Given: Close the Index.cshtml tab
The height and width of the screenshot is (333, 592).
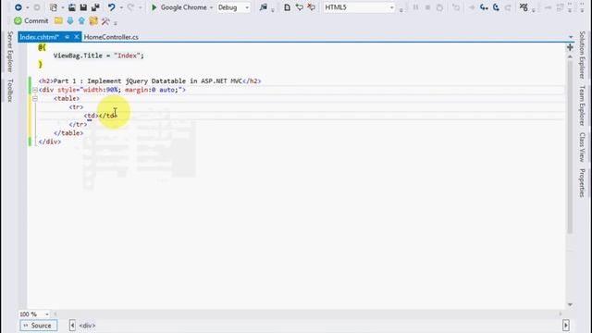Looking at the screenshot, I should click(76, 37).
